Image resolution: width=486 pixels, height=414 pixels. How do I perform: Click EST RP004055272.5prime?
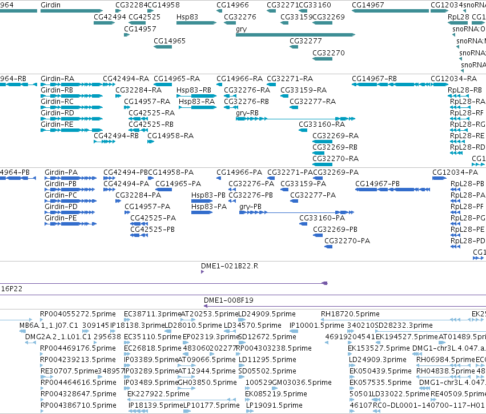[78, 314]
